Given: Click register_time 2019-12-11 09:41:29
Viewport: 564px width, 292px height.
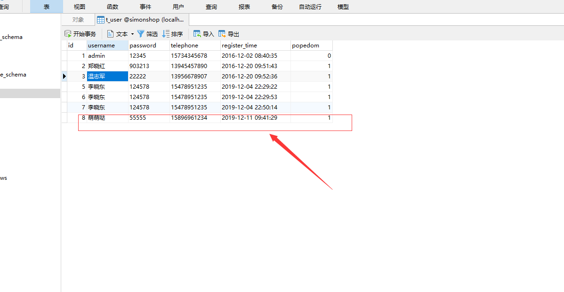Looking at the screenshot, I should 255,118.
